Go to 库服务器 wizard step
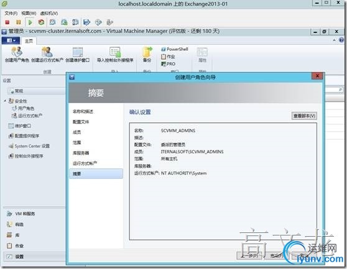Screen dimensions: 347x269 point(81,153)
